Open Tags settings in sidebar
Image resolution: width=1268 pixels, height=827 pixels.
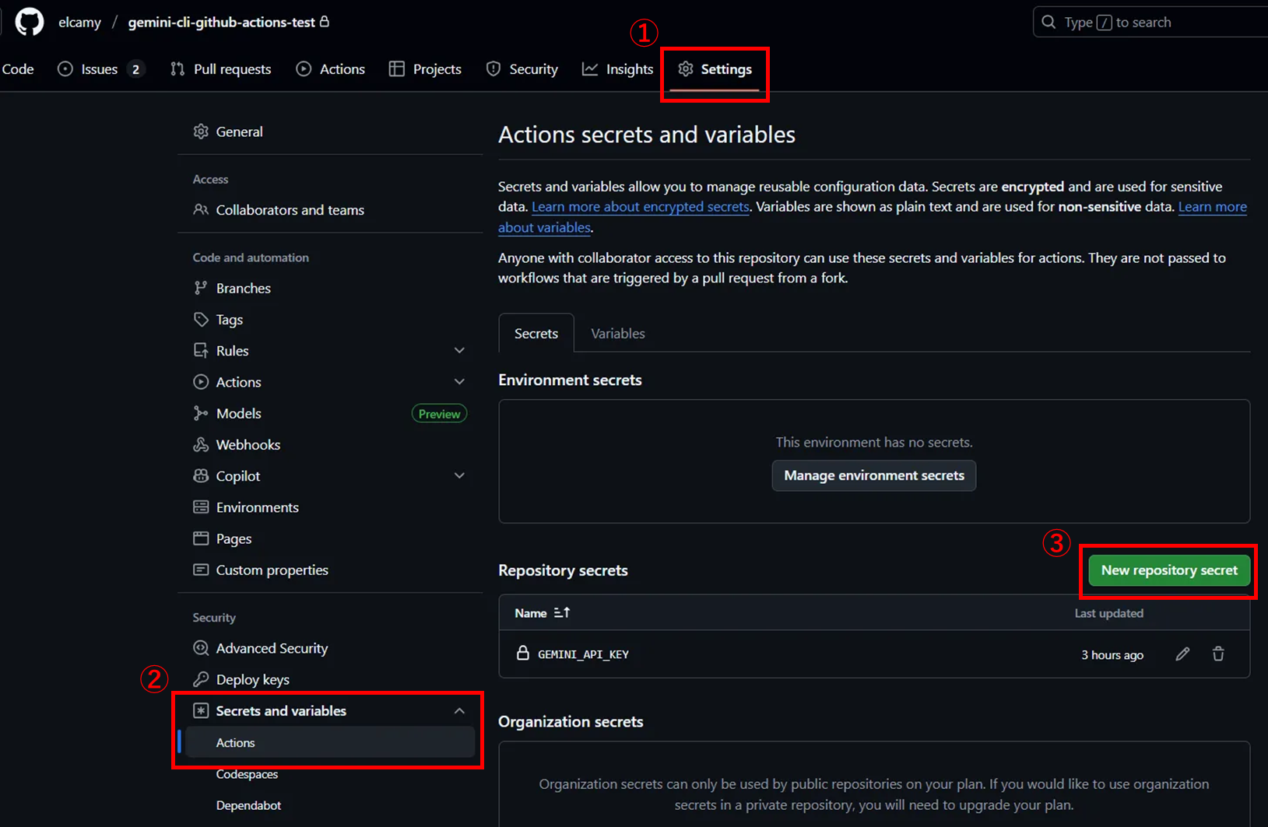[229, 320]
